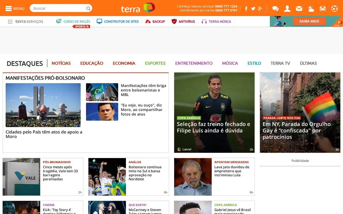The width and height of the screenshot is (343, 214).
Task: Open the Estilo tab
Action: click(x=254, y=63)
